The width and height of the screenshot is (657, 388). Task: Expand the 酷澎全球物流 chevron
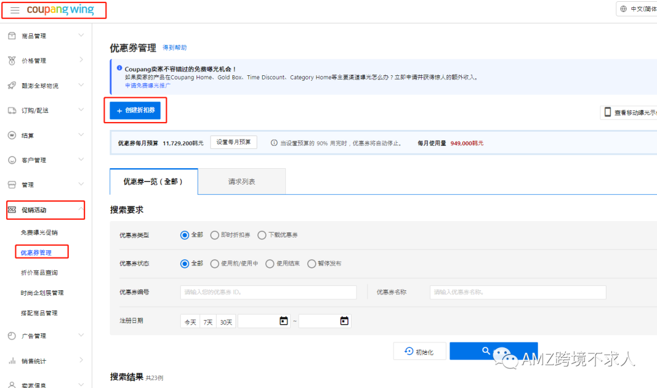(x=81, y=85)
